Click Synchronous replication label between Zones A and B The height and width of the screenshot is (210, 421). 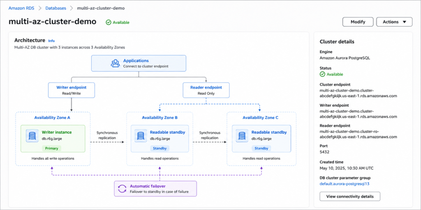107,135
